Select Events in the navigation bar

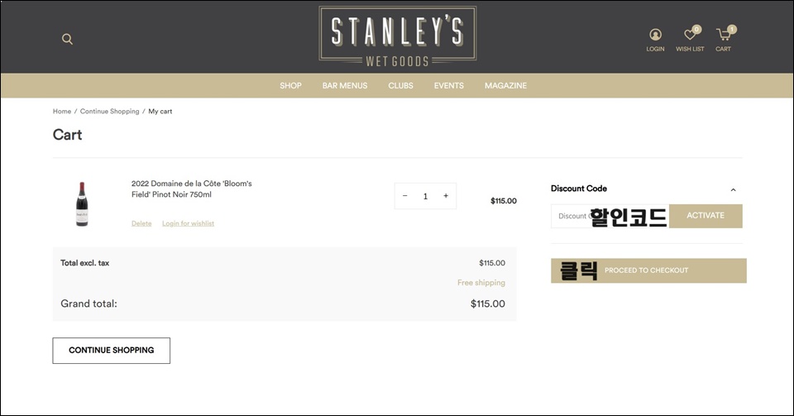[x=448, y=85]
